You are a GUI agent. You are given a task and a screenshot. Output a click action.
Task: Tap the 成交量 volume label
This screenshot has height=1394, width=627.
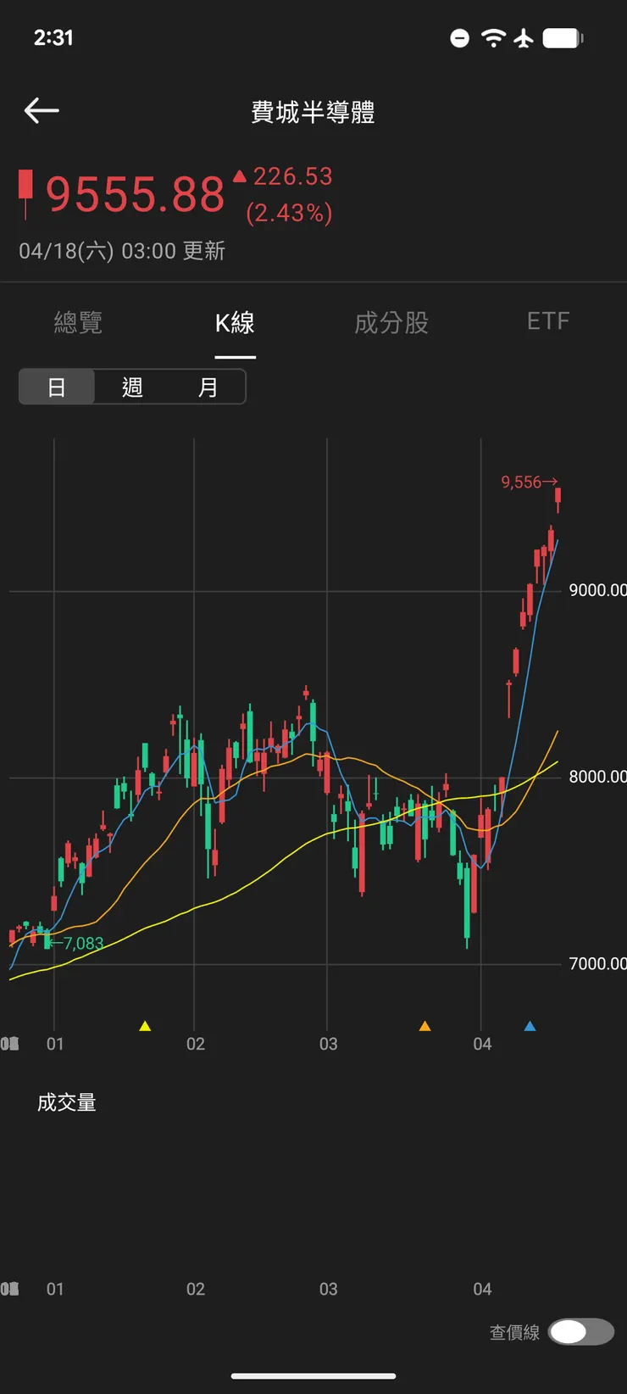pos(67,1102)
